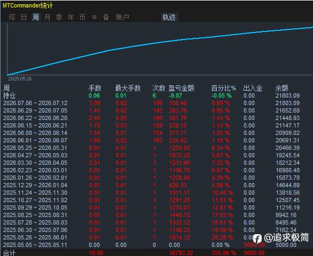Open the 月 monthly statistics tab
The height and width of the screenshot is (256, 313).
(47, 17)
